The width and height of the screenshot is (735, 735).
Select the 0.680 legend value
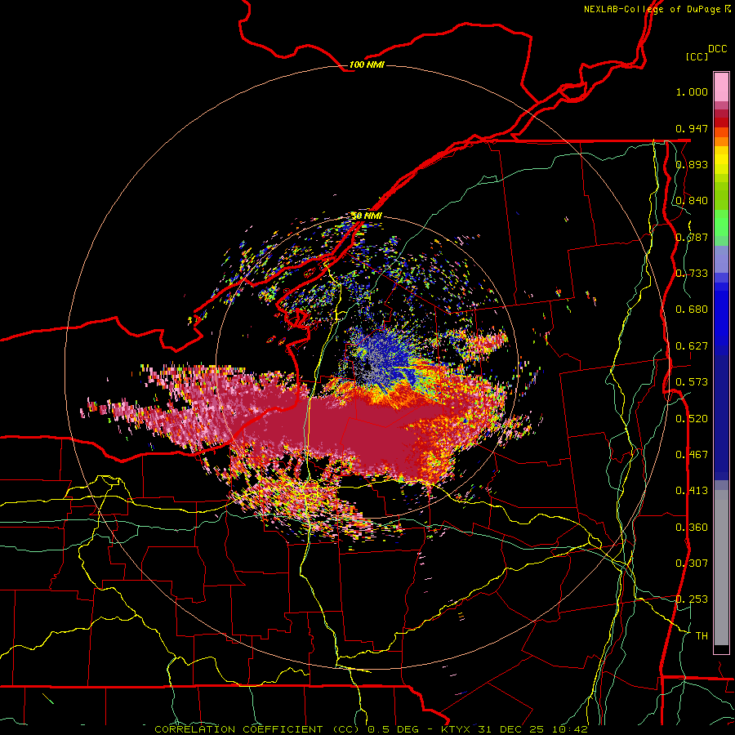coord(692,310)
